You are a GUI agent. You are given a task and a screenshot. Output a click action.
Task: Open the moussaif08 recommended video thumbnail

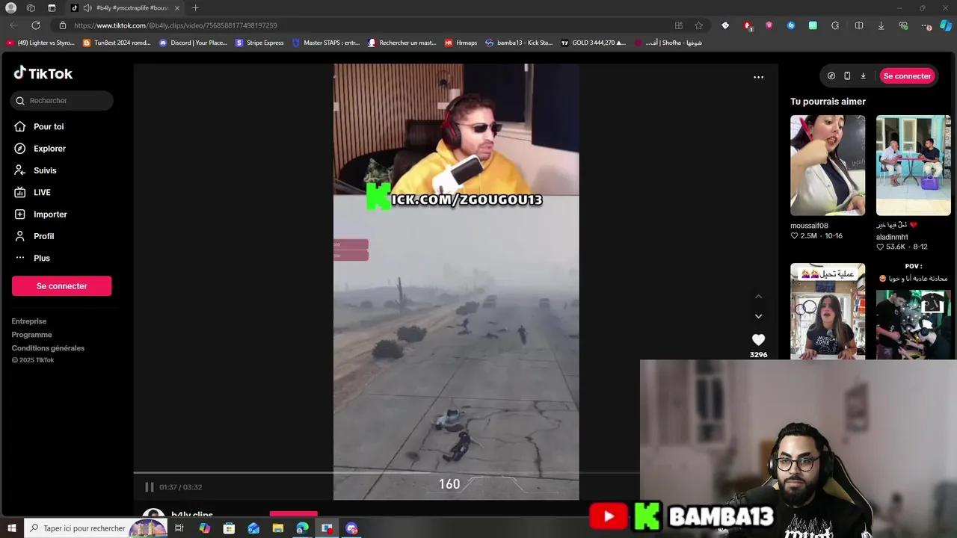pos(828,165)
